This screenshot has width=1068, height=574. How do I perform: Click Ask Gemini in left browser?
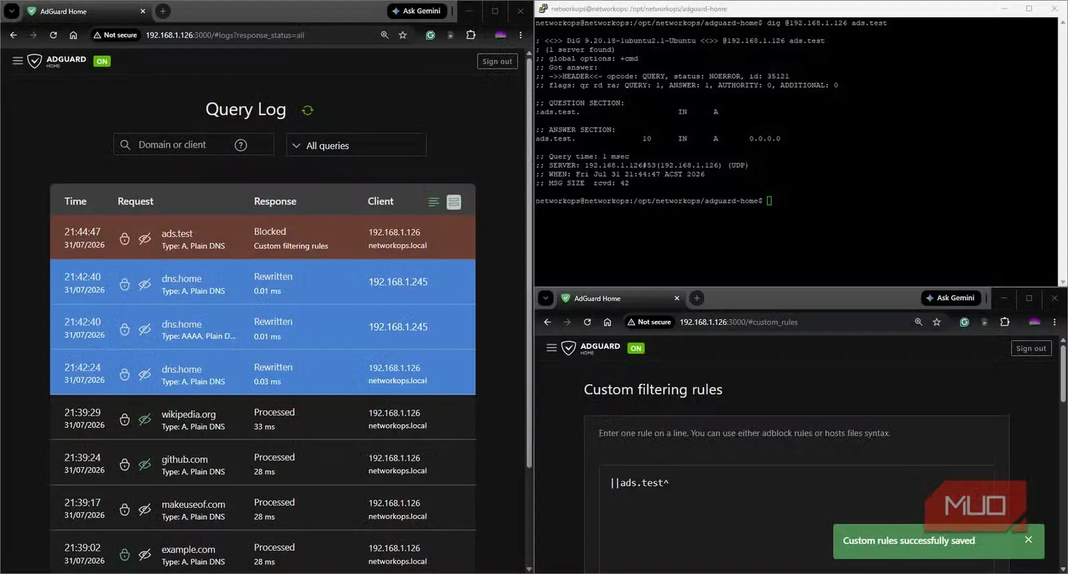417,11
